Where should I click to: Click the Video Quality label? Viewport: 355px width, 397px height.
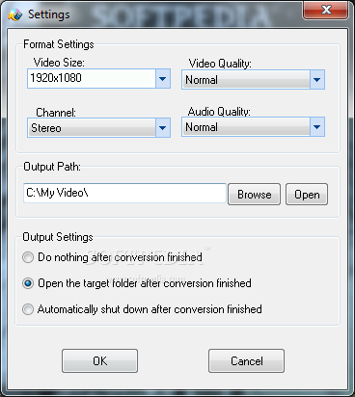point(220,64)
